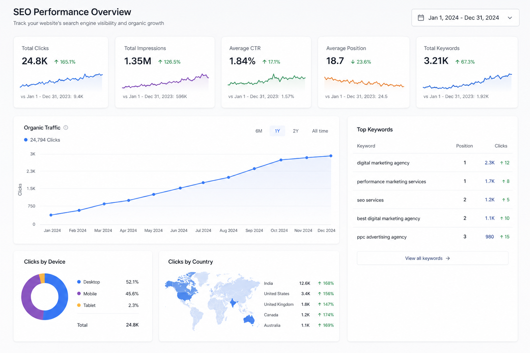Click the orange Tablet color swatch
This screenshot has height=353, width=530.
pos(79,305)
